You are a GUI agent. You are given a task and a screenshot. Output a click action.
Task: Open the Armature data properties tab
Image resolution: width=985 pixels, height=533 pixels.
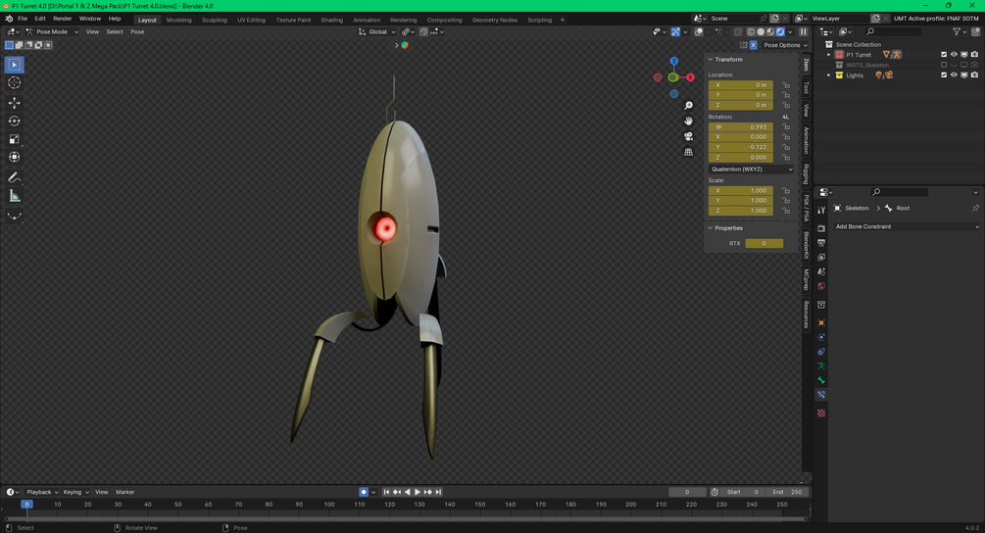[821, 366]
